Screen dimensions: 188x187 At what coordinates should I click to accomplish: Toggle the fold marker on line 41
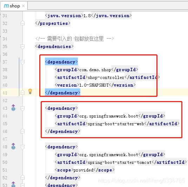pos(22,92)
